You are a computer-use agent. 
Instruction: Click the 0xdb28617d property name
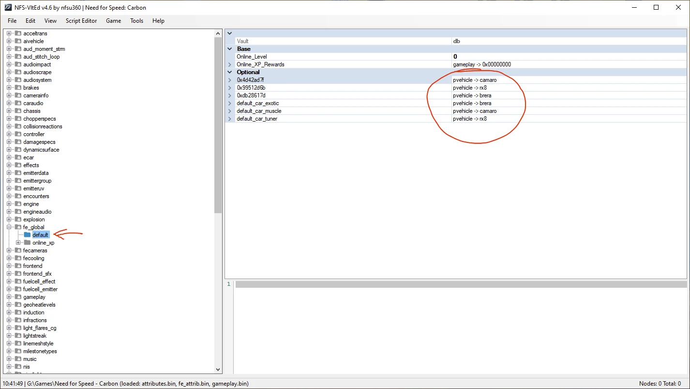point(251,95)
